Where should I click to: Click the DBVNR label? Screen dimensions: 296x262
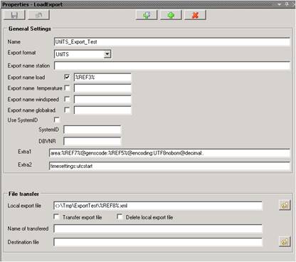coord(47,141)
